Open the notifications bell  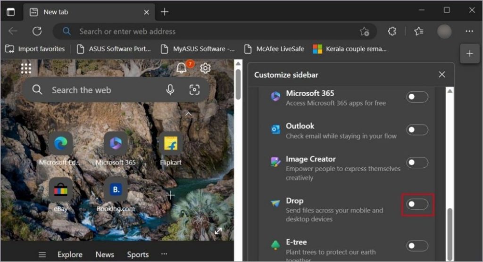(182, 67)
